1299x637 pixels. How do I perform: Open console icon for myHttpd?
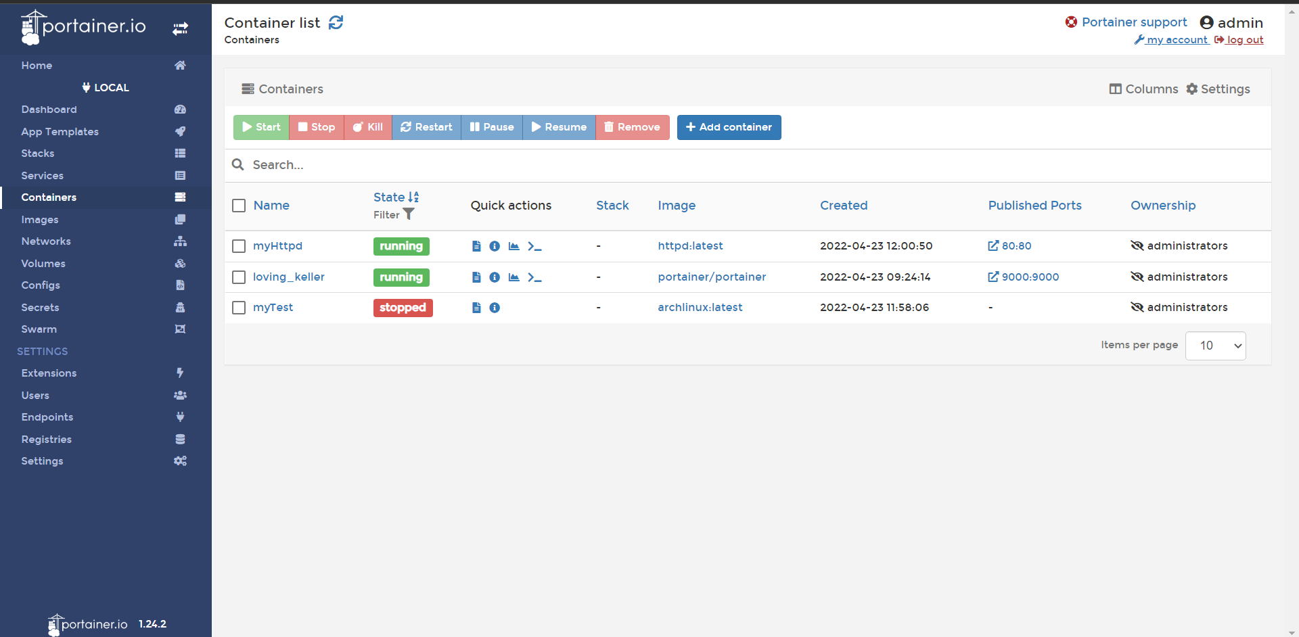(x=534, y=246)
